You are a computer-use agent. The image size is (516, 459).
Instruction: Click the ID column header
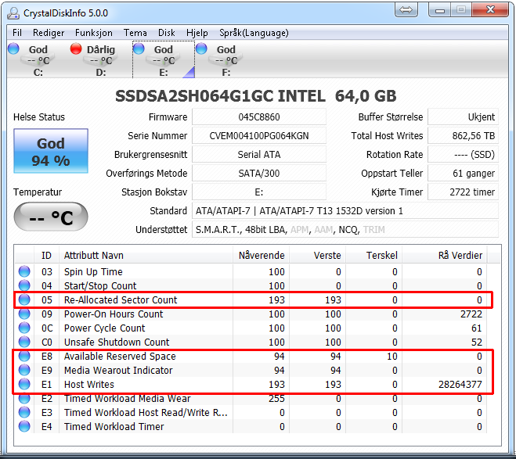(46, 255)
